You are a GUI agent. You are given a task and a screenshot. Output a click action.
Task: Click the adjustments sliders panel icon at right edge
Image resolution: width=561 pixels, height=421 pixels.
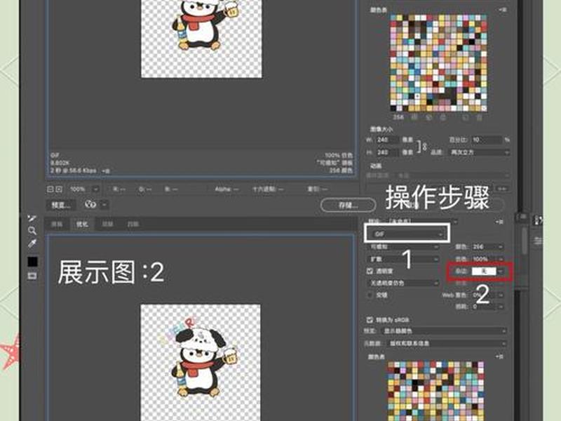pyautogui.click(x=538, y=241)
